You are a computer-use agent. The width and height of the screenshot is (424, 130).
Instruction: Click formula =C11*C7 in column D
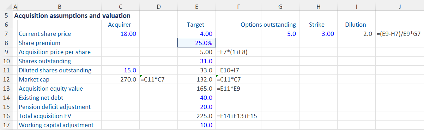tap(153, 79)
